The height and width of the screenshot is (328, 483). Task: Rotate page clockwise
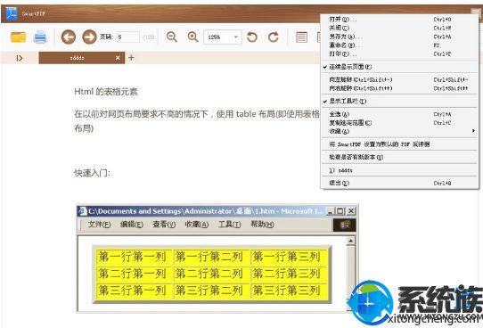tap(274, 37)
